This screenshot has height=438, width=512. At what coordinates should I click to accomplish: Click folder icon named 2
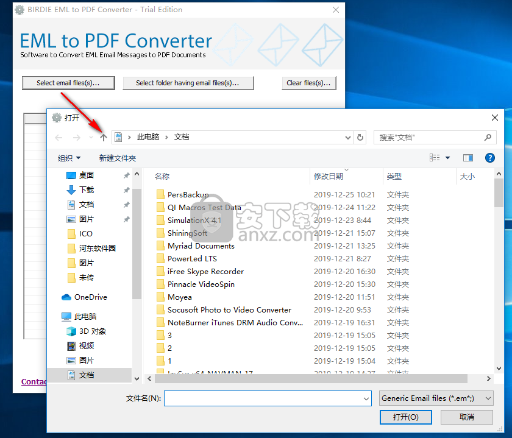pyautogui.click(x=160, y=348)
